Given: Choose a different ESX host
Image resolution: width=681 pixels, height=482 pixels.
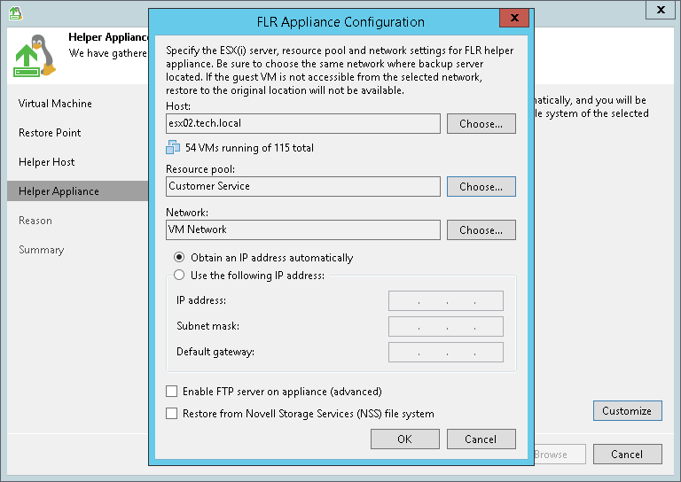Looking at the screenshot, I should point(481,124).
